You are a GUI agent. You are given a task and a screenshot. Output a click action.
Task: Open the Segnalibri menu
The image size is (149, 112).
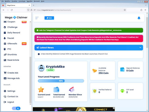click(x=30, y=1)
